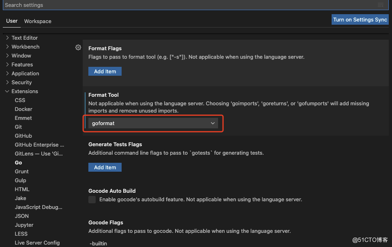
Task: Click the clear search filter icon
Action: coord(381,5)
